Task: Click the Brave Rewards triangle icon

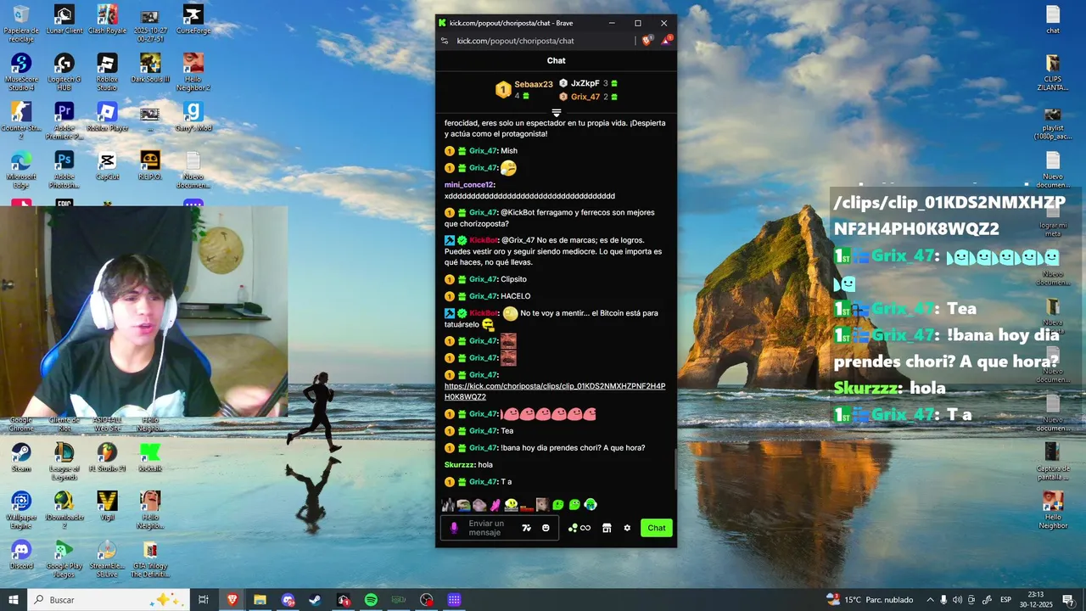Action: tap(666, 40)
